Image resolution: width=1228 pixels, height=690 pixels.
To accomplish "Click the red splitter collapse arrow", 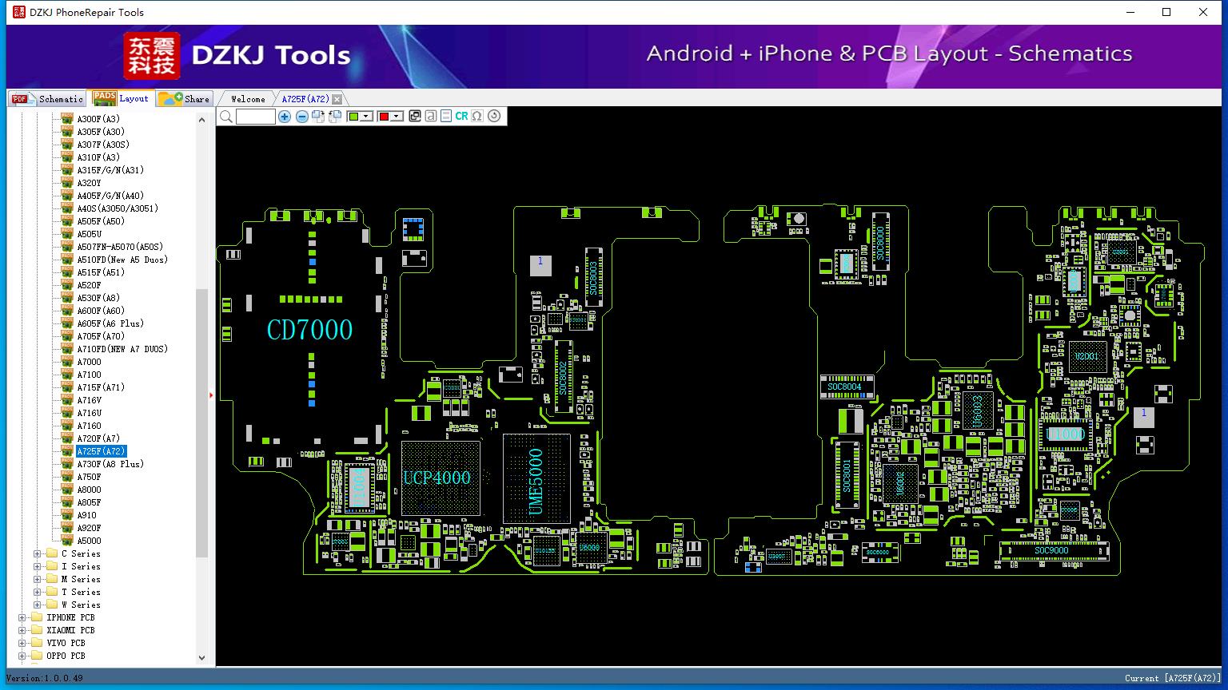I will (x=211, y=395).
